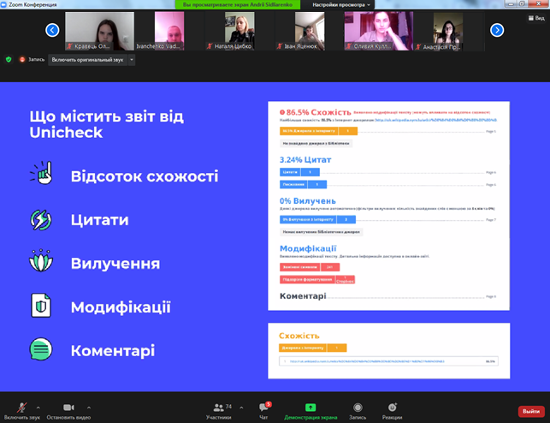Open dropdown arrow beside original sound button

coord(132,60)
